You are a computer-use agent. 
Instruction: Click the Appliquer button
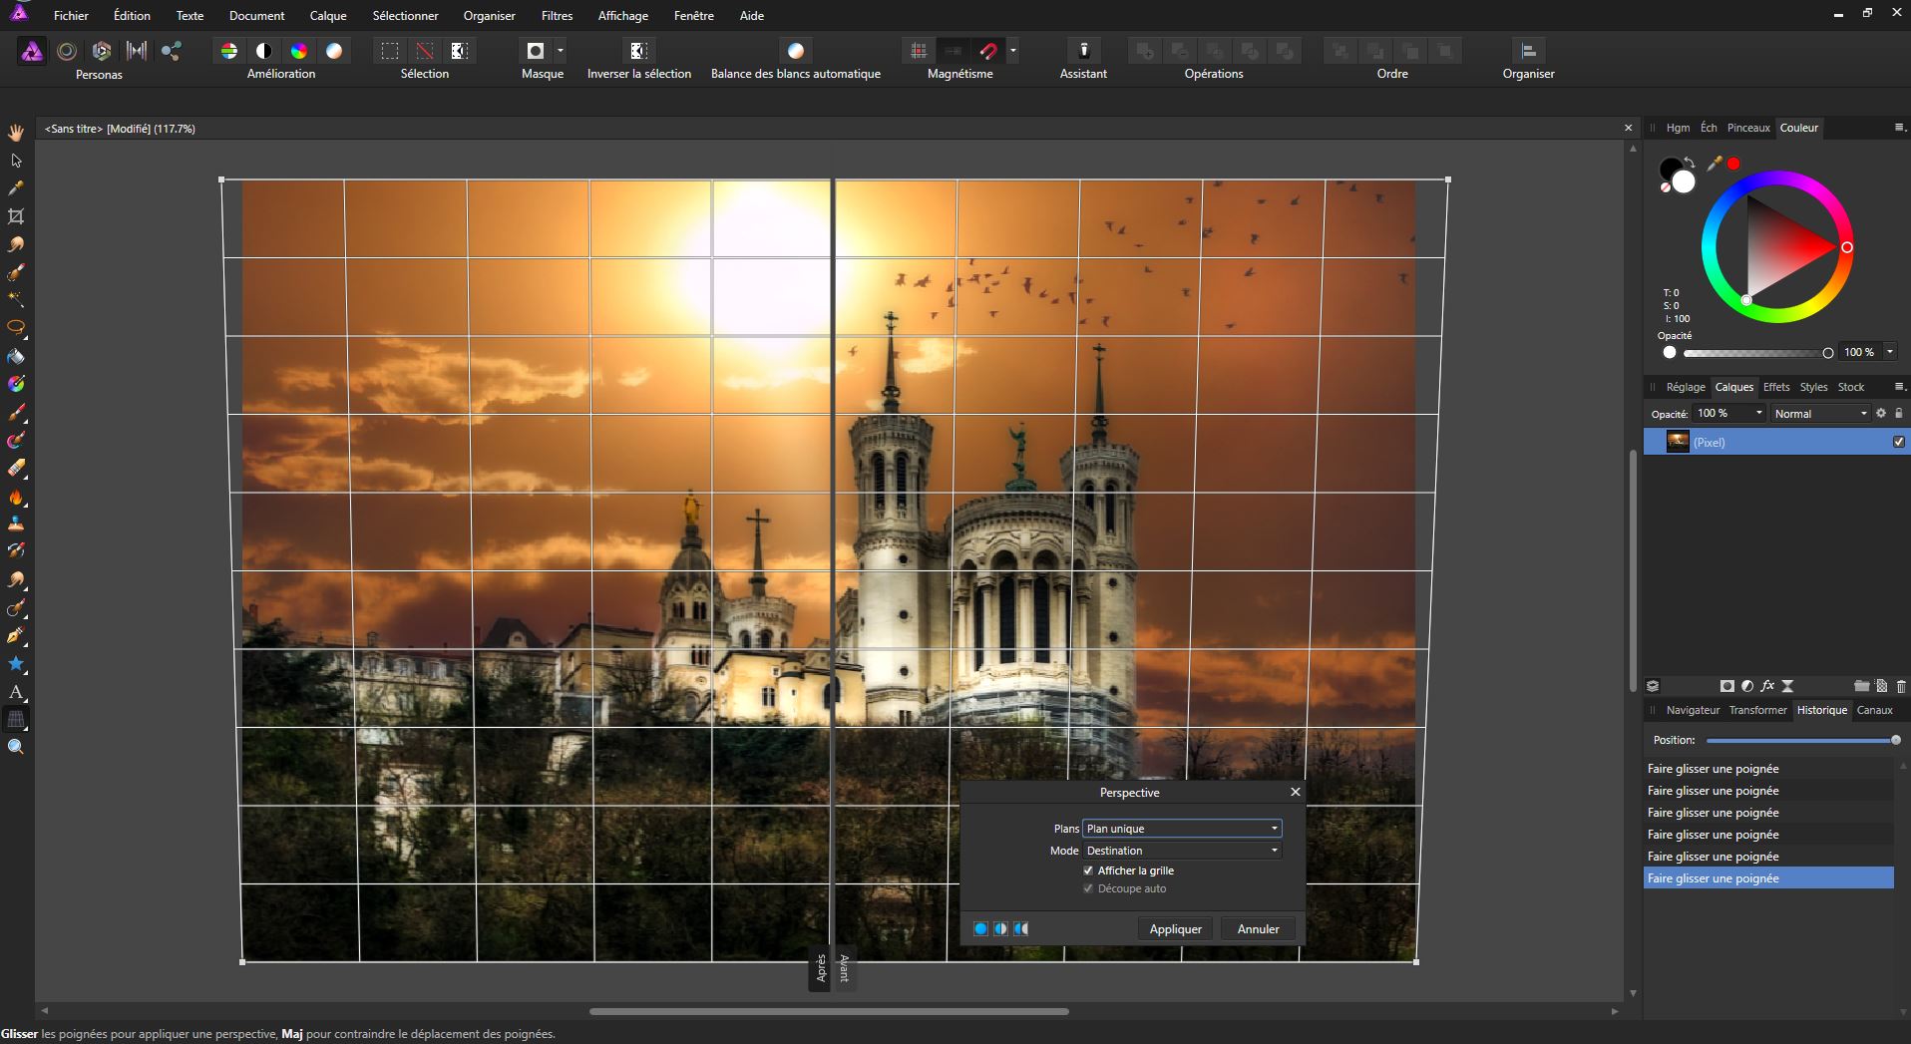click(1175, 928)
